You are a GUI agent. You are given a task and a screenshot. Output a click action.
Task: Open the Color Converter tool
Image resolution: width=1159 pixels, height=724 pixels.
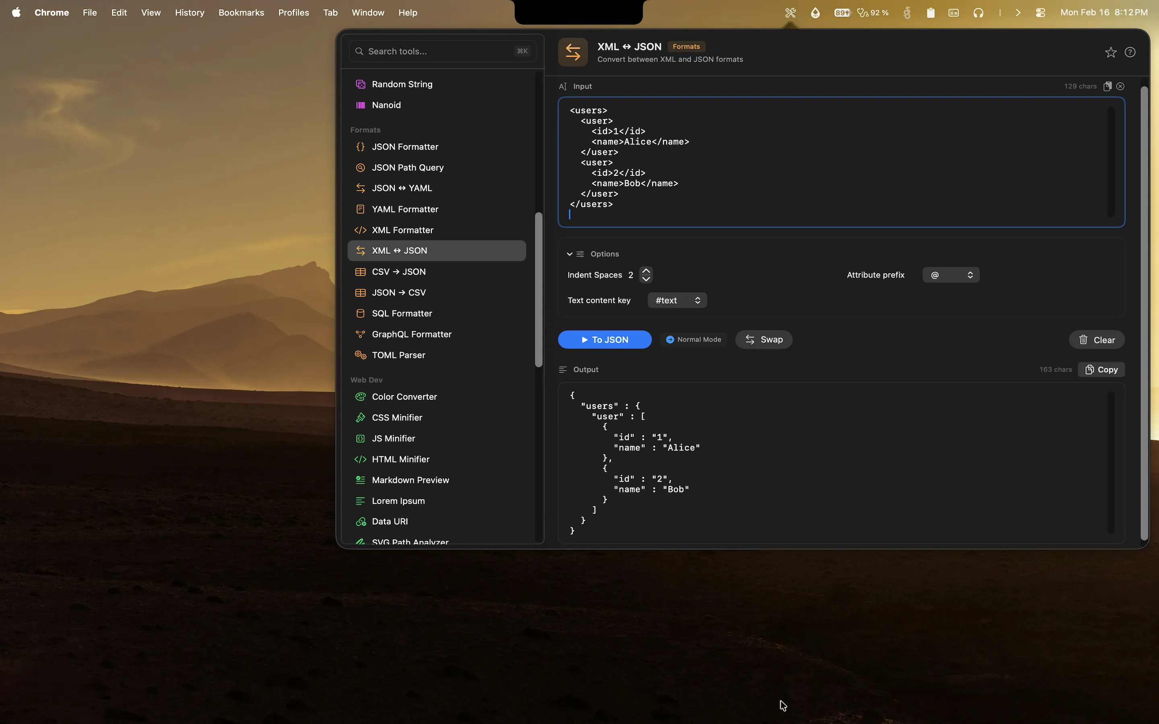click(x=404, y=397)
